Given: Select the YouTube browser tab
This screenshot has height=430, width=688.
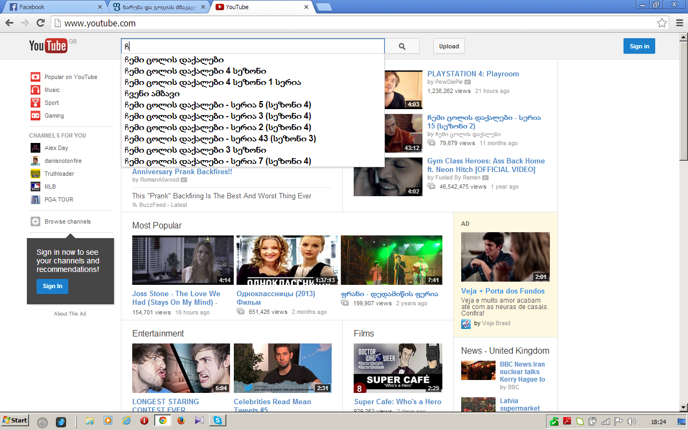Looking at the screenshot, I should pyautogui.click(x=260, y=7).
